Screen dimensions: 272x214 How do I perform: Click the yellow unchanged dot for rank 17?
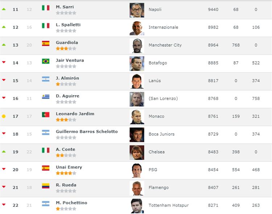[x=4, y=116]
